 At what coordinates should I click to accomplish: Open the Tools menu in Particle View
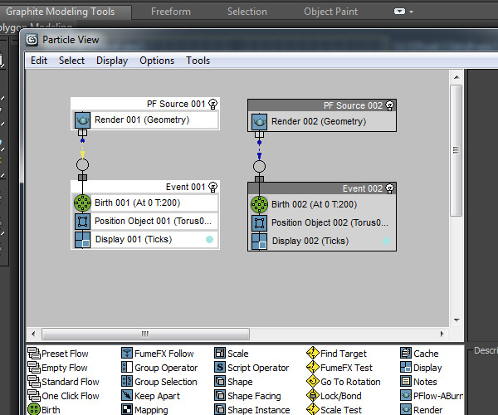198,61
